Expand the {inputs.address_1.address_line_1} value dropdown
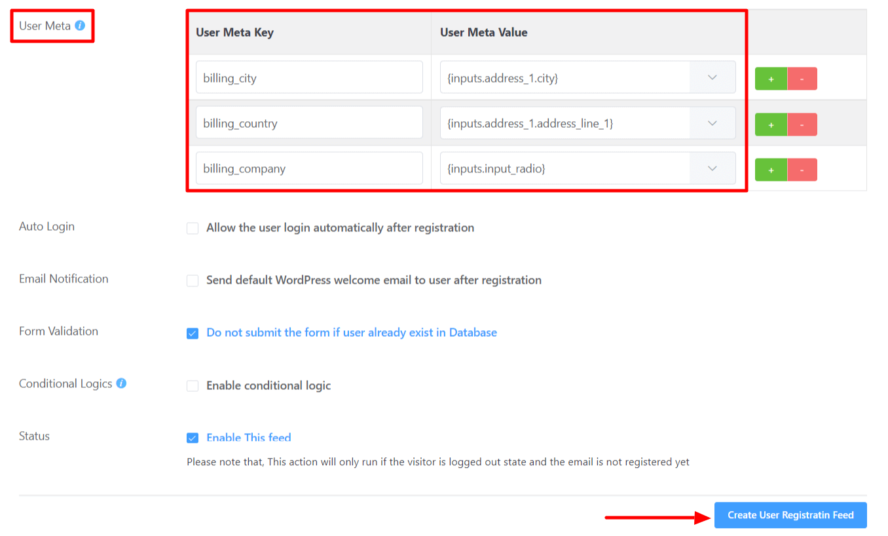This screenshot has height=536, width=888. pos(712,123)
